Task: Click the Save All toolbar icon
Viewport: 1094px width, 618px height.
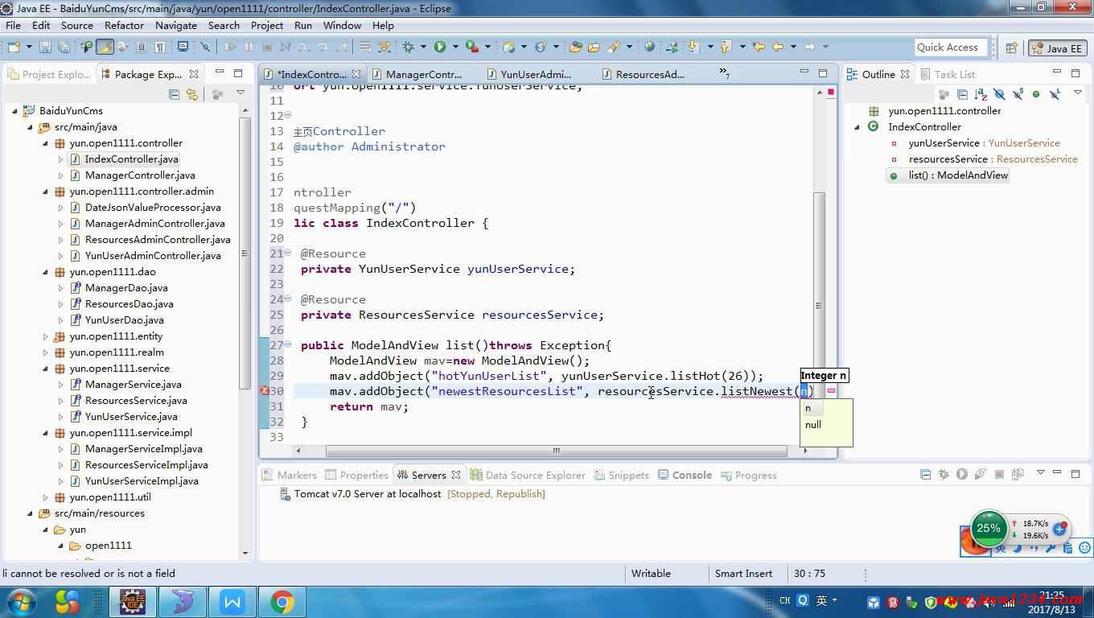Action: [64, 47]
